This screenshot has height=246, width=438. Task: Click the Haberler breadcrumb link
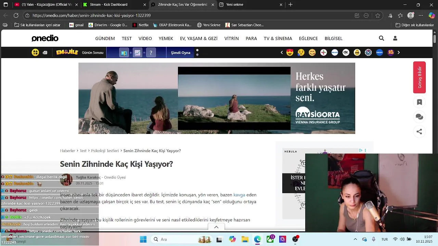67,151
